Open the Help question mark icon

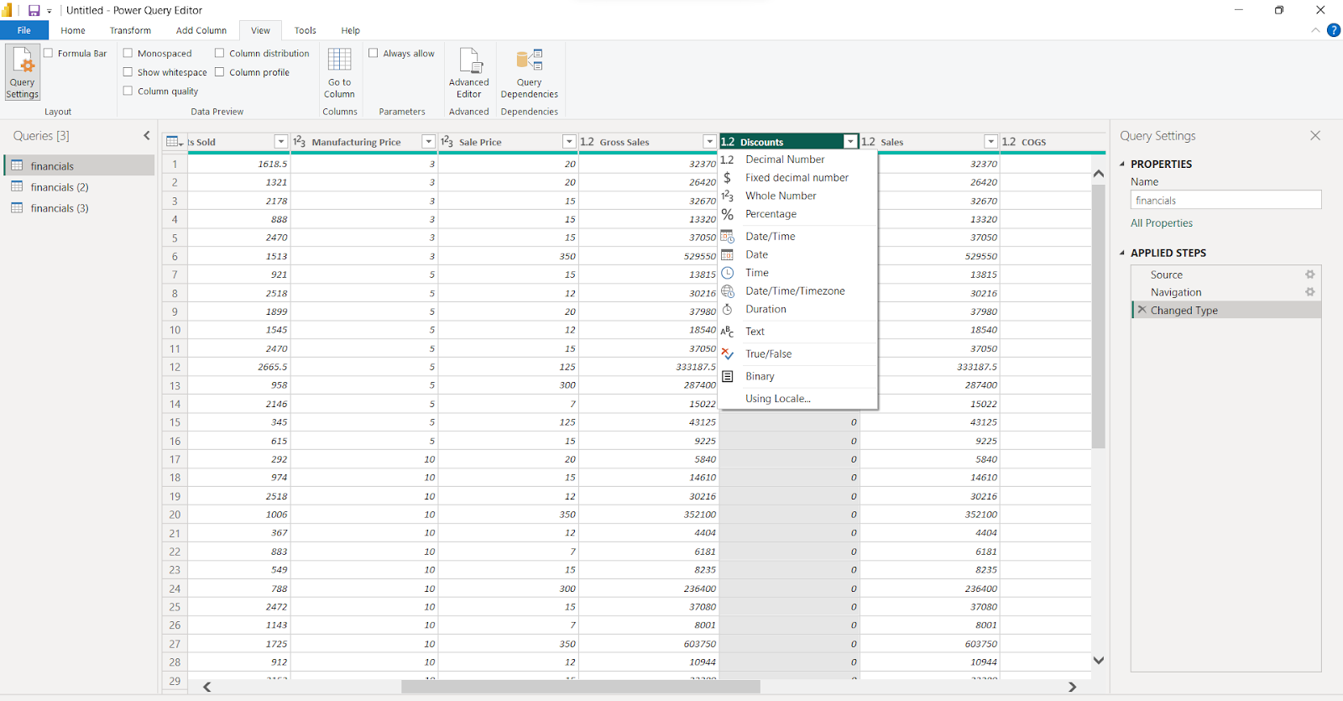[x=1333, y=30]
